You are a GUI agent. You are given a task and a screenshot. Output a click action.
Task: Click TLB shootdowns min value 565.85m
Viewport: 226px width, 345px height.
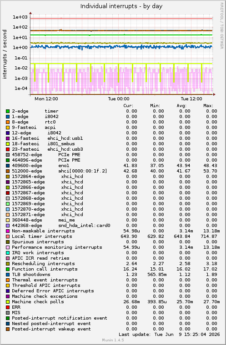pyautogui.click(x=157, y=275)
